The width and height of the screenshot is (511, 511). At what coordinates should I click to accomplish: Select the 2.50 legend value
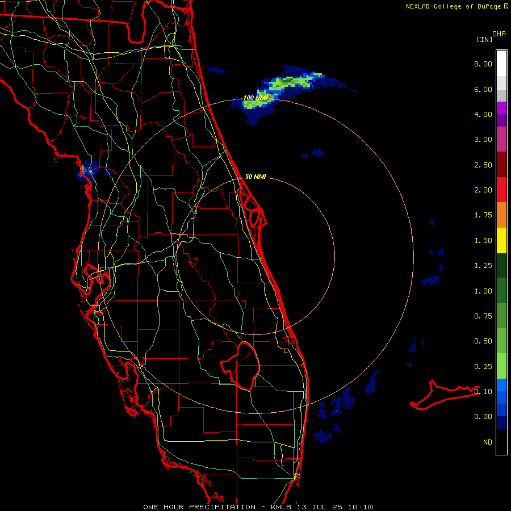point(483,165)
